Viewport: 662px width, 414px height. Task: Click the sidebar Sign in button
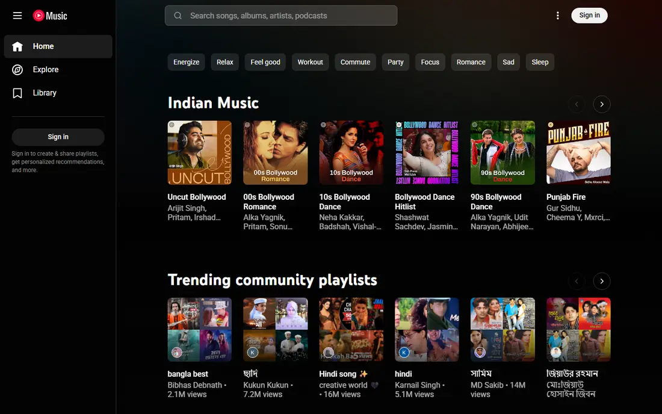[x=58, y=137]
